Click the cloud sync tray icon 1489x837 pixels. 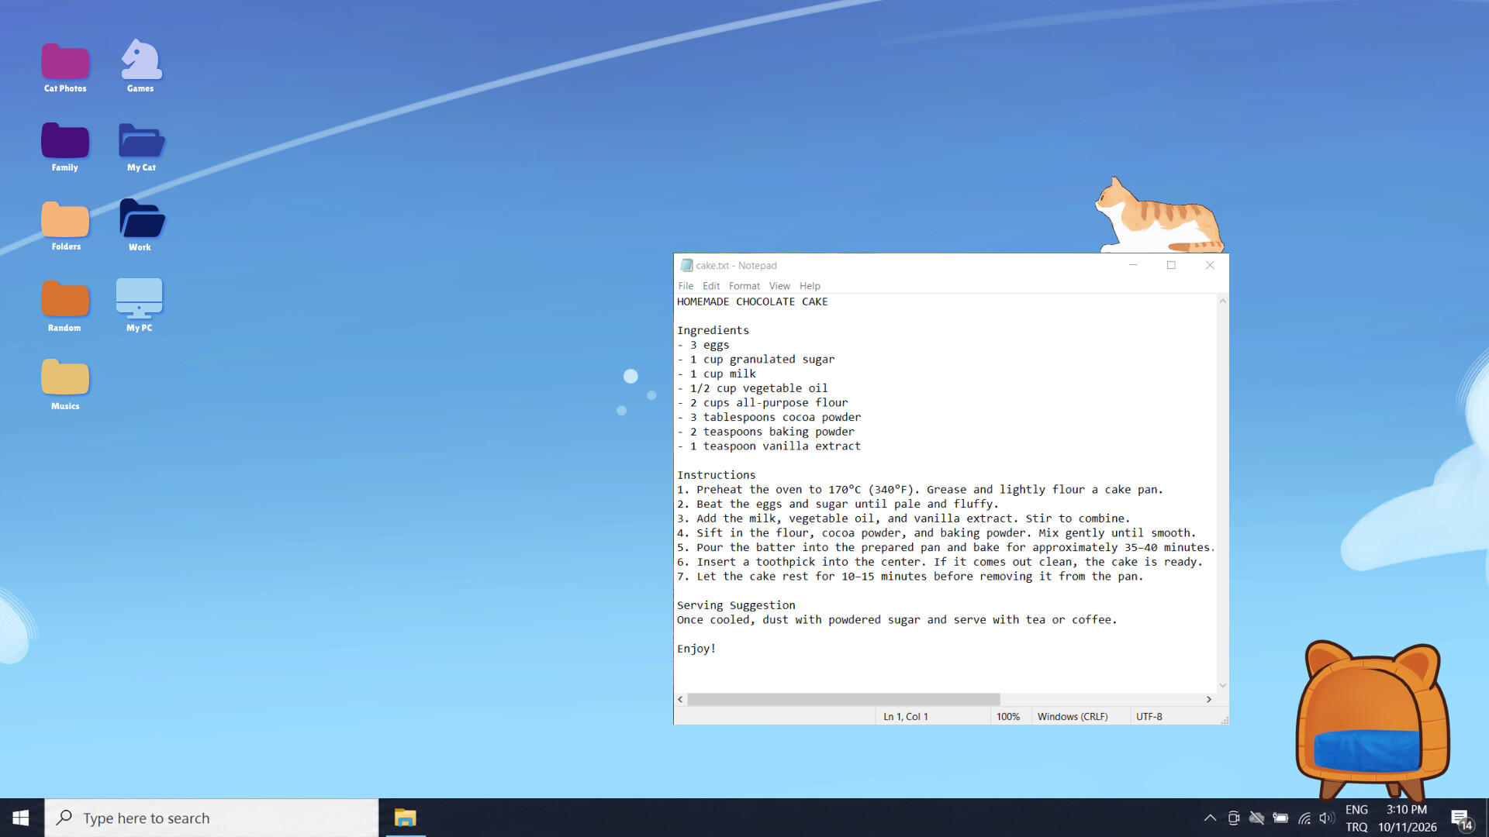click(x=1257, y=818)
